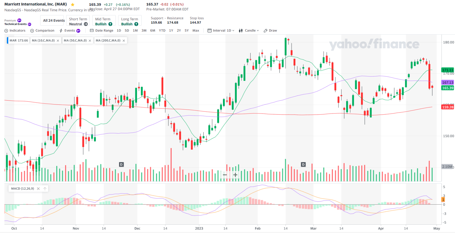Screen dimensions: 455x233
Task: Open Indicators via the plus icon
Action: [x=6, y=31]
